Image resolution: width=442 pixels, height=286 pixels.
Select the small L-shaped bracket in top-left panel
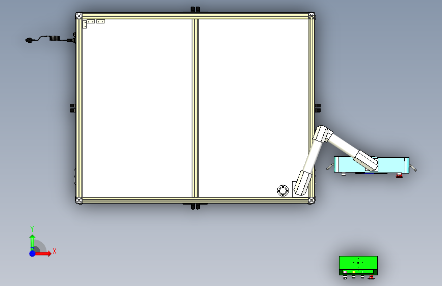84,24
